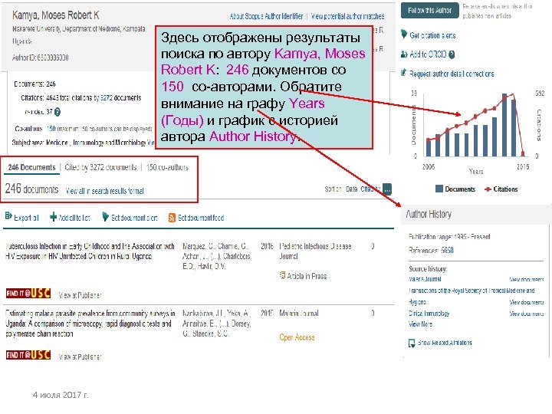The width and height of the screenshot is (552, 414).
Task: Open the Pediatric Infectious Disease Journal source
Action: 315,251
